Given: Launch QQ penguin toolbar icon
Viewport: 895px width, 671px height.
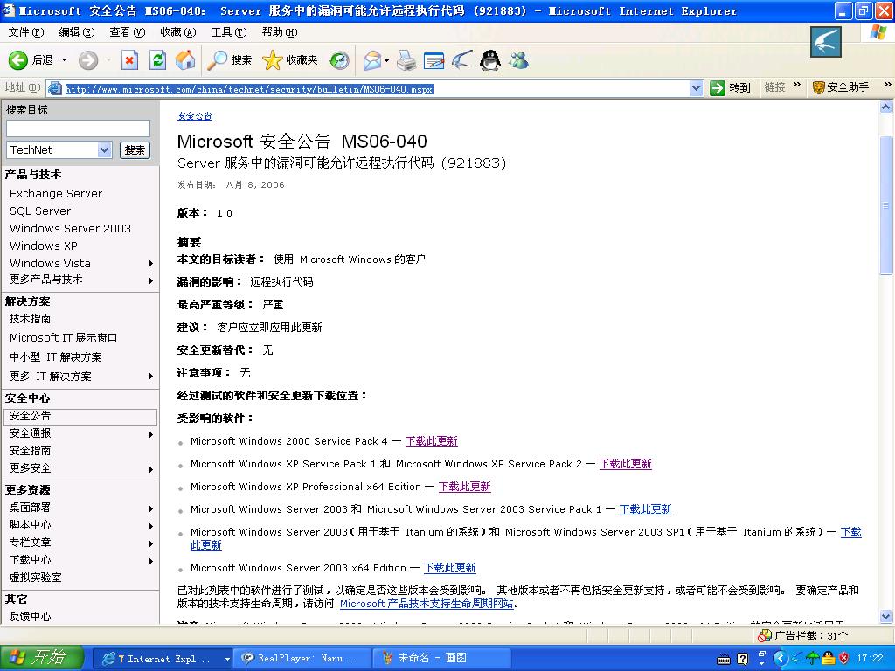Looking at the screenshot, I should (490, 60).
